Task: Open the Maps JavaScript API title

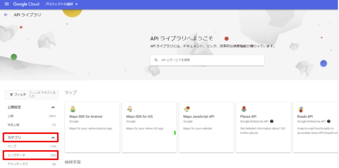Action: (199, 116)
